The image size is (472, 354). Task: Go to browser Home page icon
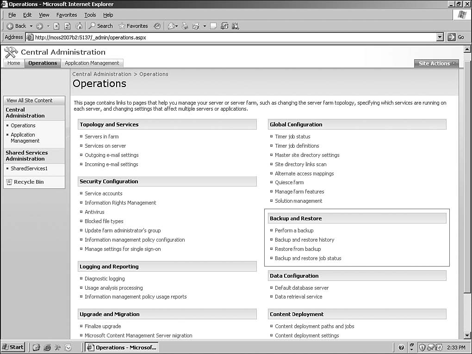coord(79,26)
